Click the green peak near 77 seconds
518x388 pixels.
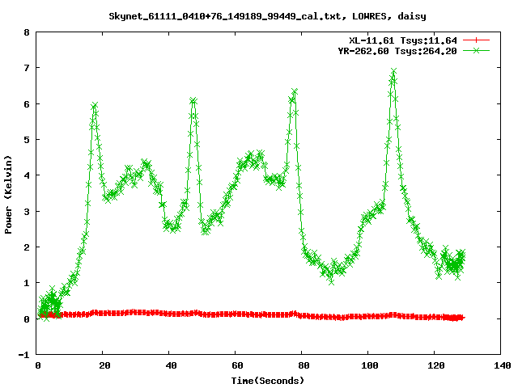(294, 91)
